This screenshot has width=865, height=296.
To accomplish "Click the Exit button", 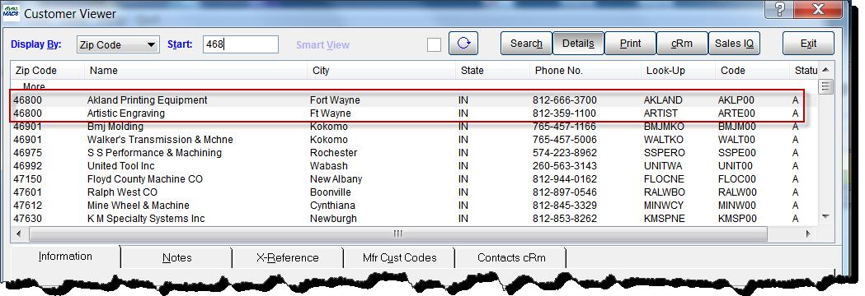I will point(808,44).
